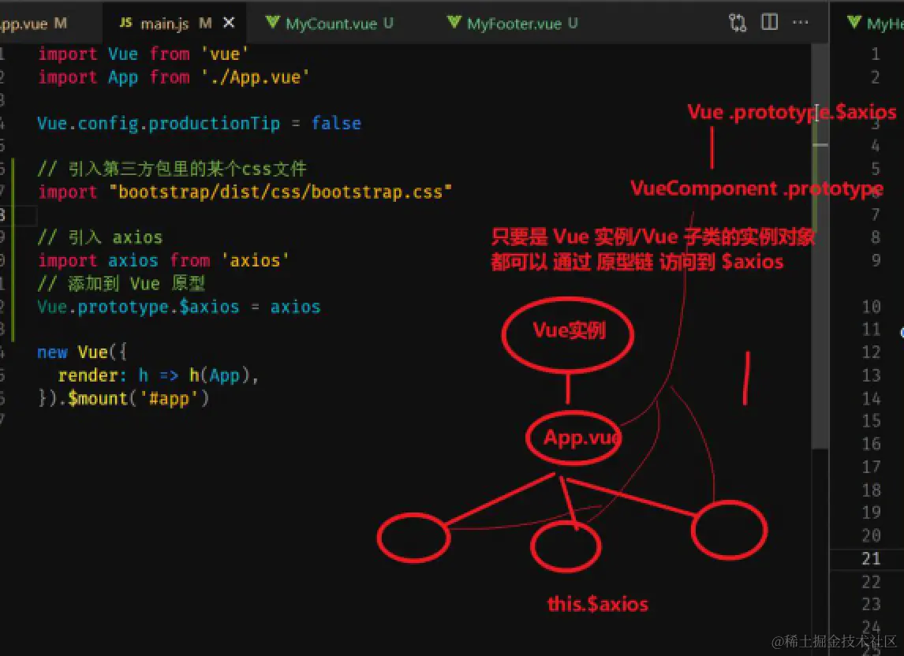Screen dimensions: 904x656
Task: Click the comment '// 添加到 Vue 原型'
Action: point(121,284)
